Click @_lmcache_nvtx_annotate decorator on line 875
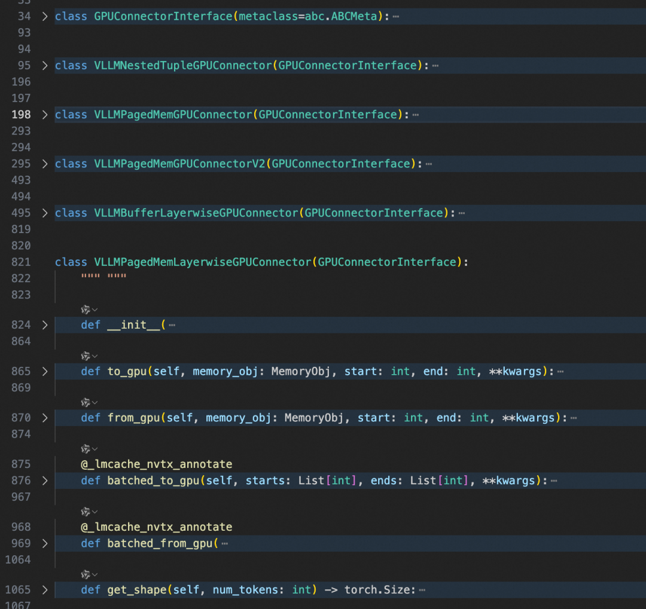The height and width of the screenshot is (609, 646). pyautogui.click(x=157, y=464)
